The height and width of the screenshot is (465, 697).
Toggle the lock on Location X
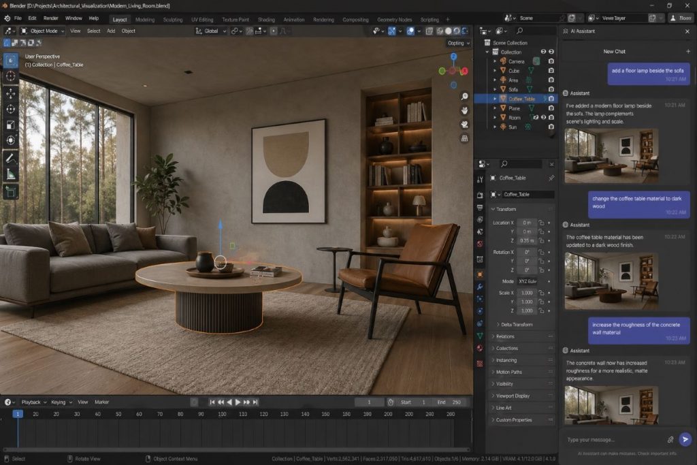(542, 223)
